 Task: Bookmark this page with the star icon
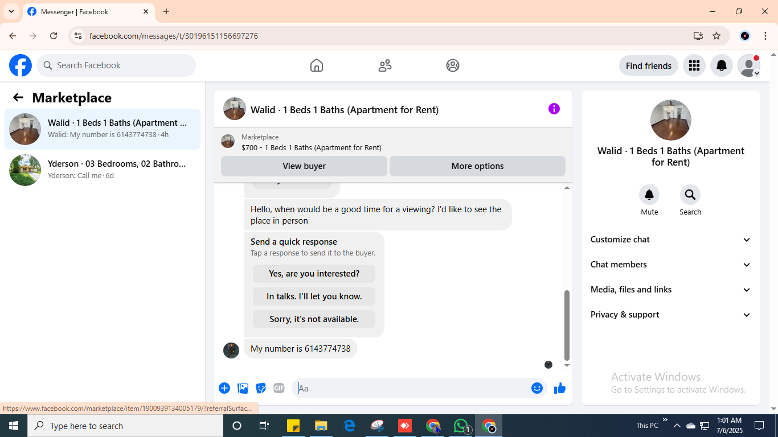click(x=716, y=36)
